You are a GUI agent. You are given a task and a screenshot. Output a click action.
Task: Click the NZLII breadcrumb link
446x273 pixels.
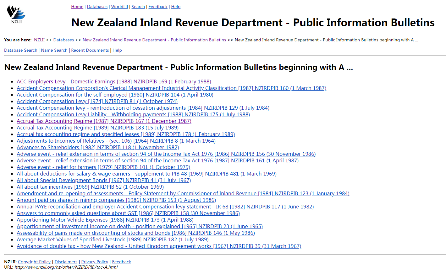tap(39, 40)
